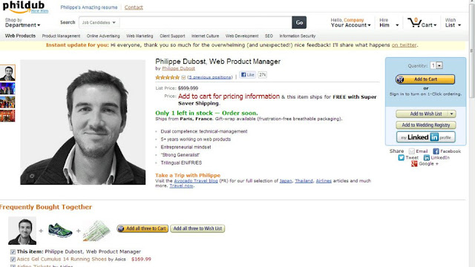The height and width of the screenshot is (267, 475).
Task: Select the Web Development category
Action: pos(242,36)
